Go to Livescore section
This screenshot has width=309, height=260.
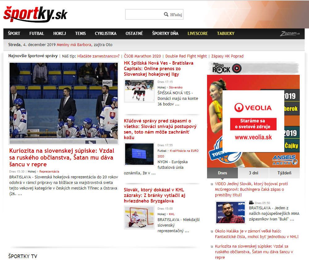click(198, 33)
